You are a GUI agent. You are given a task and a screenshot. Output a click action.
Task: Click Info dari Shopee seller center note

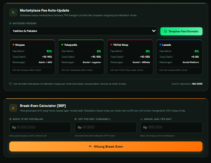pyautogui.click(x=27, y=70)
